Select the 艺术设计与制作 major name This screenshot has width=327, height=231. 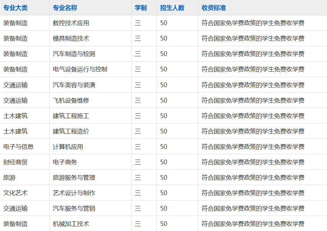[x=74, y=193]
